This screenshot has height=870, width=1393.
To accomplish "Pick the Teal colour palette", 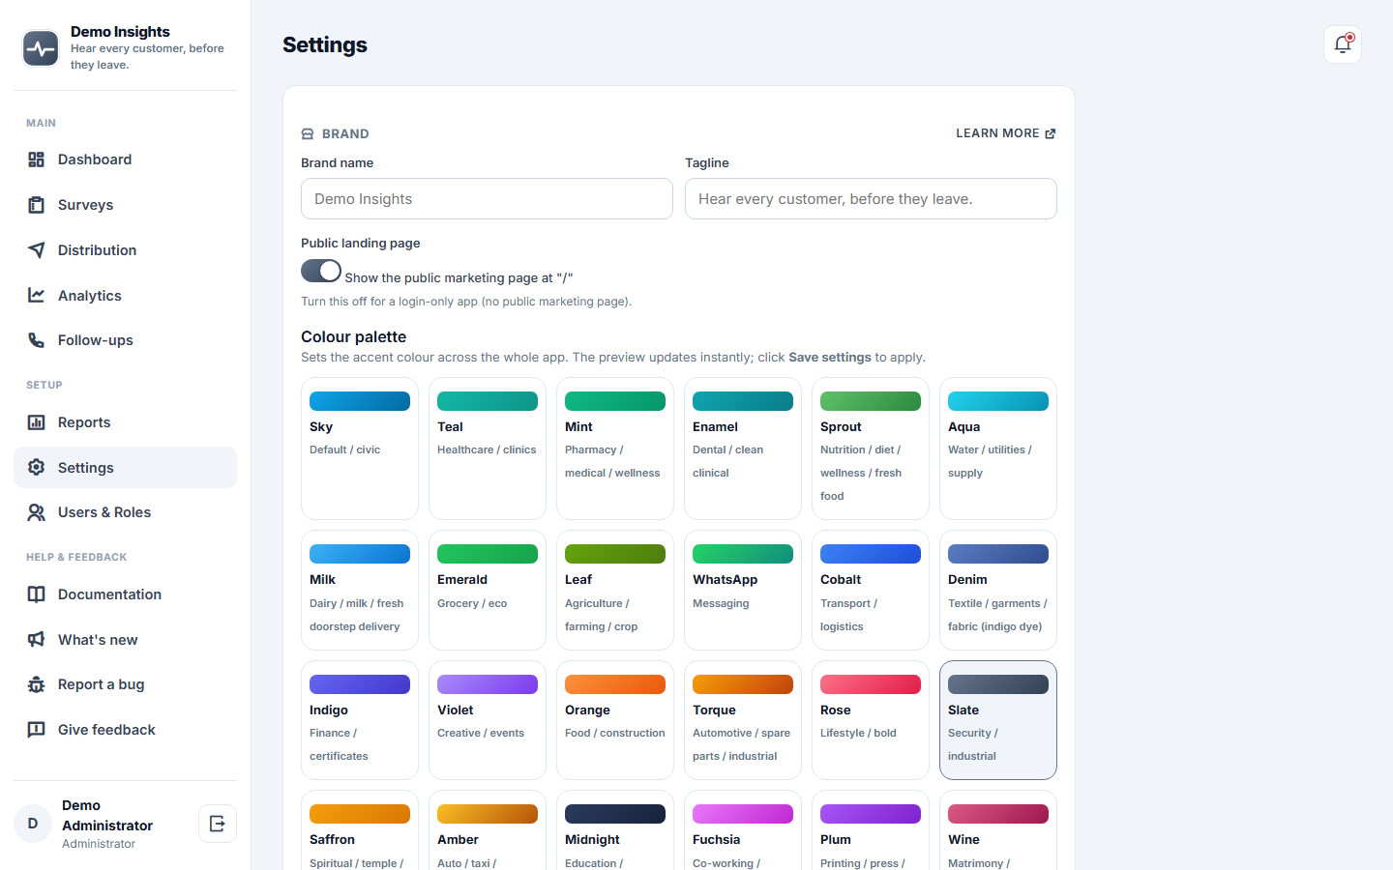I will click(x=488, y=449).
